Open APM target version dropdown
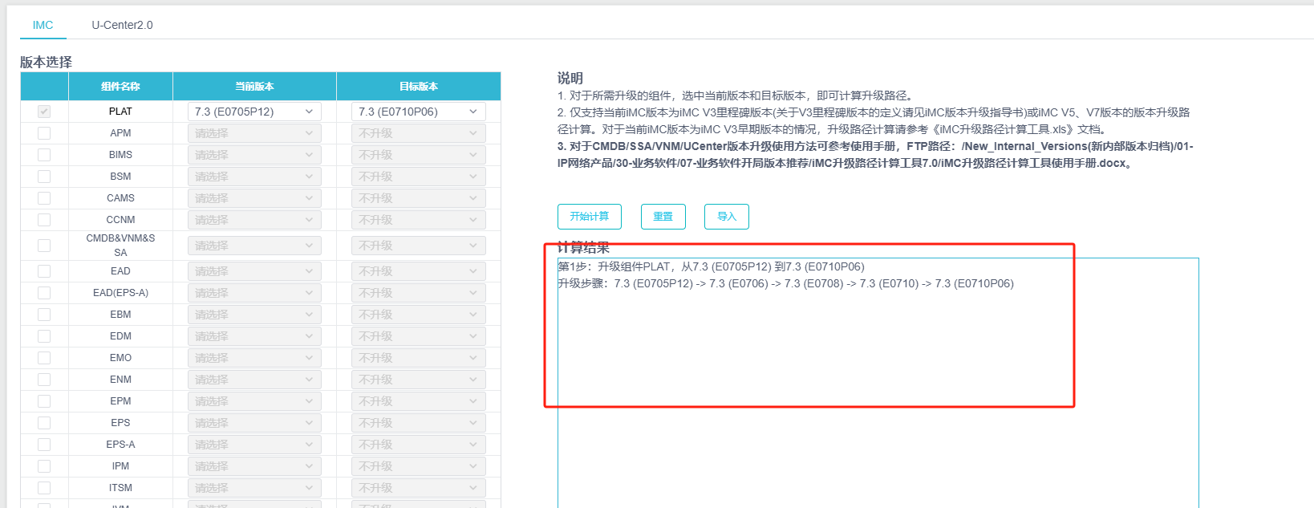 418,133
